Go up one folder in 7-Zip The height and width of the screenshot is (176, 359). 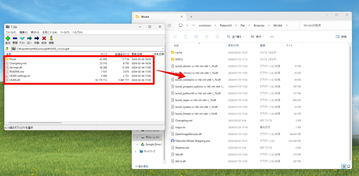click(7, 49)
